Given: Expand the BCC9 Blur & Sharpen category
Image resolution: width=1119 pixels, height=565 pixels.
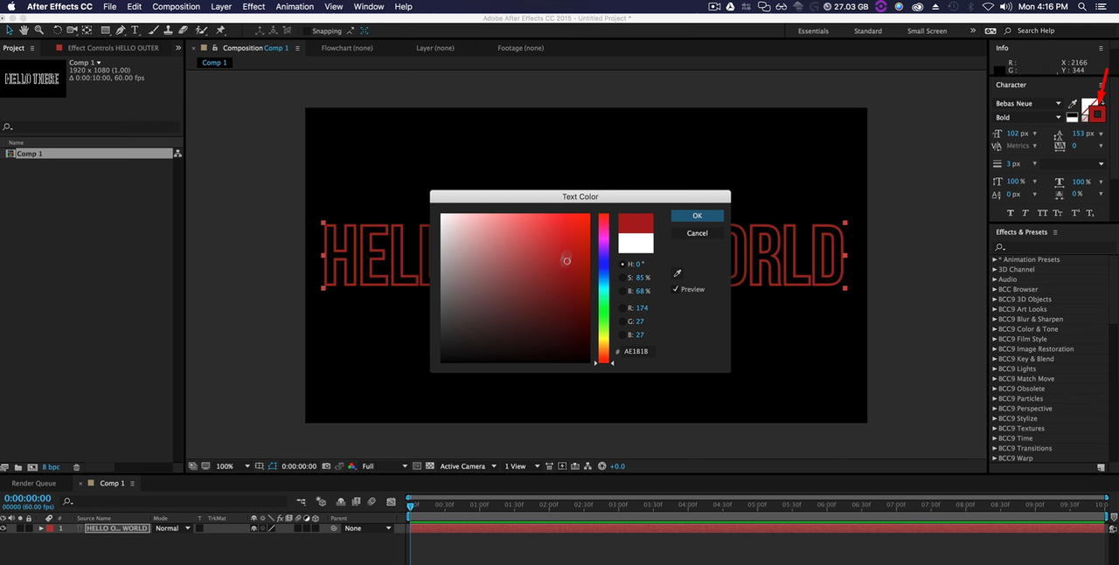Looking at the screenshot, I should point(995,320).
